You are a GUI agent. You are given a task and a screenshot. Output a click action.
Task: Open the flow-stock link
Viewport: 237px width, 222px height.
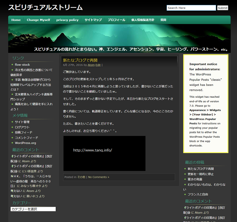click(x=23, y=65)
